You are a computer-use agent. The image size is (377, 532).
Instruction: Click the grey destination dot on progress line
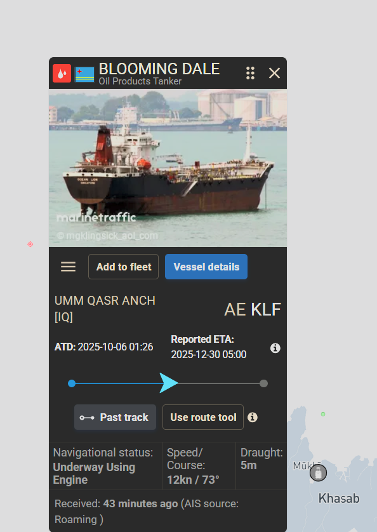[263, 383]
